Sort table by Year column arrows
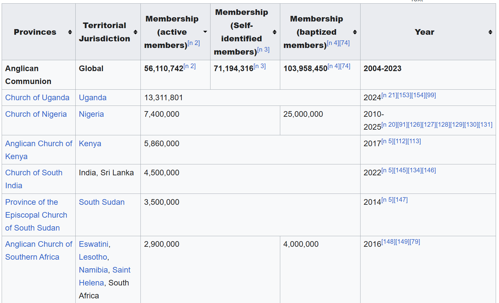Image resolution: width=499 pixels, height=303 pixels. pos(490,32)
